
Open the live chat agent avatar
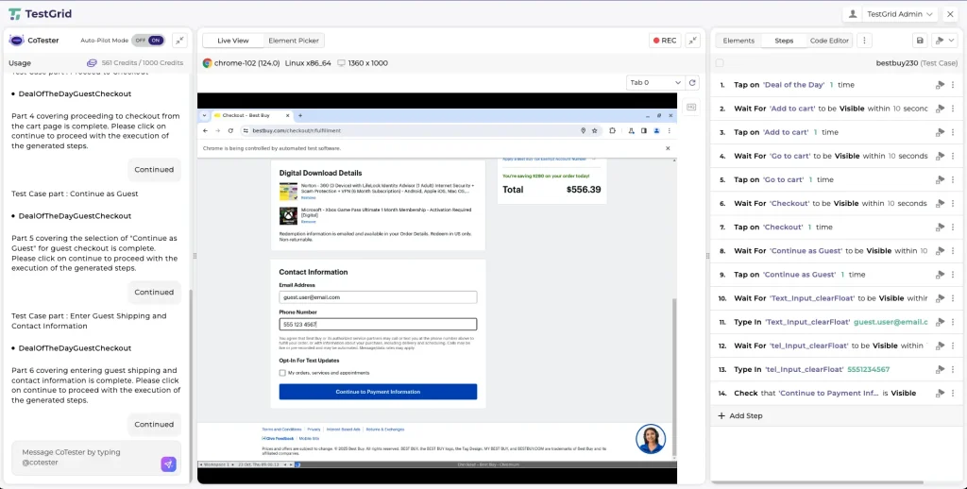pyautogui.click(x=651, y=439)
